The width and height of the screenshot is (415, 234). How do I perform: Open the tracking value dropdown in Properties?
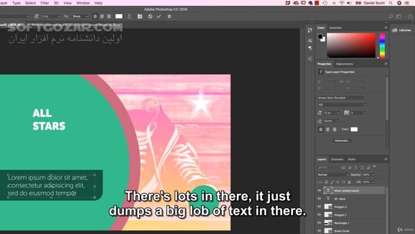(x=365, y=113)
